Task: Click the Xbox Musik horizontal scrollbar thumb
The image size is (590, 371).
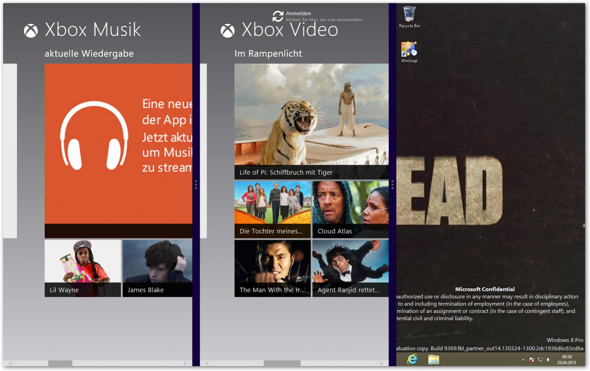Action: [x=60, y=363]
